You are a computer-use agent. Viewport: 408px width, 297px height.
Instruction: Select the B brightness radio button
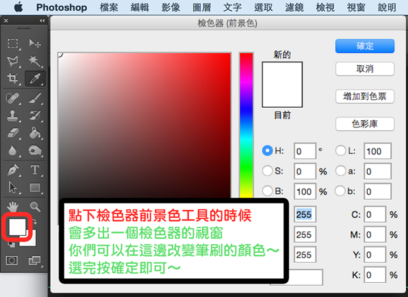267,191
